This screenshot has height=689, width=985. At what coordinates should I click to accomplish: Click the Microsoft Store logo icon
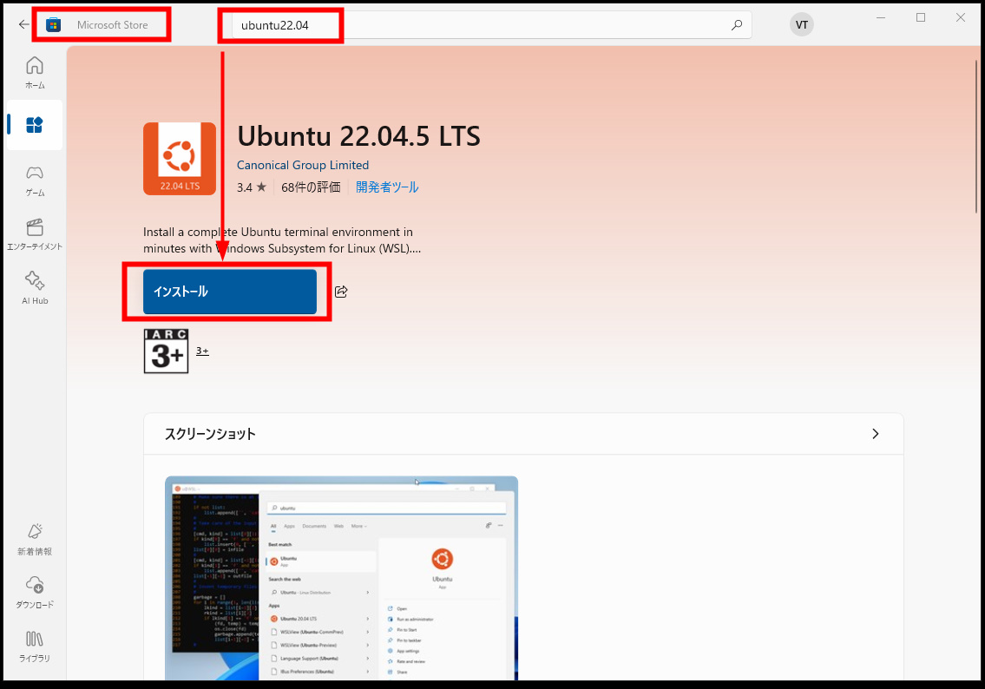[x=54, y=25]
